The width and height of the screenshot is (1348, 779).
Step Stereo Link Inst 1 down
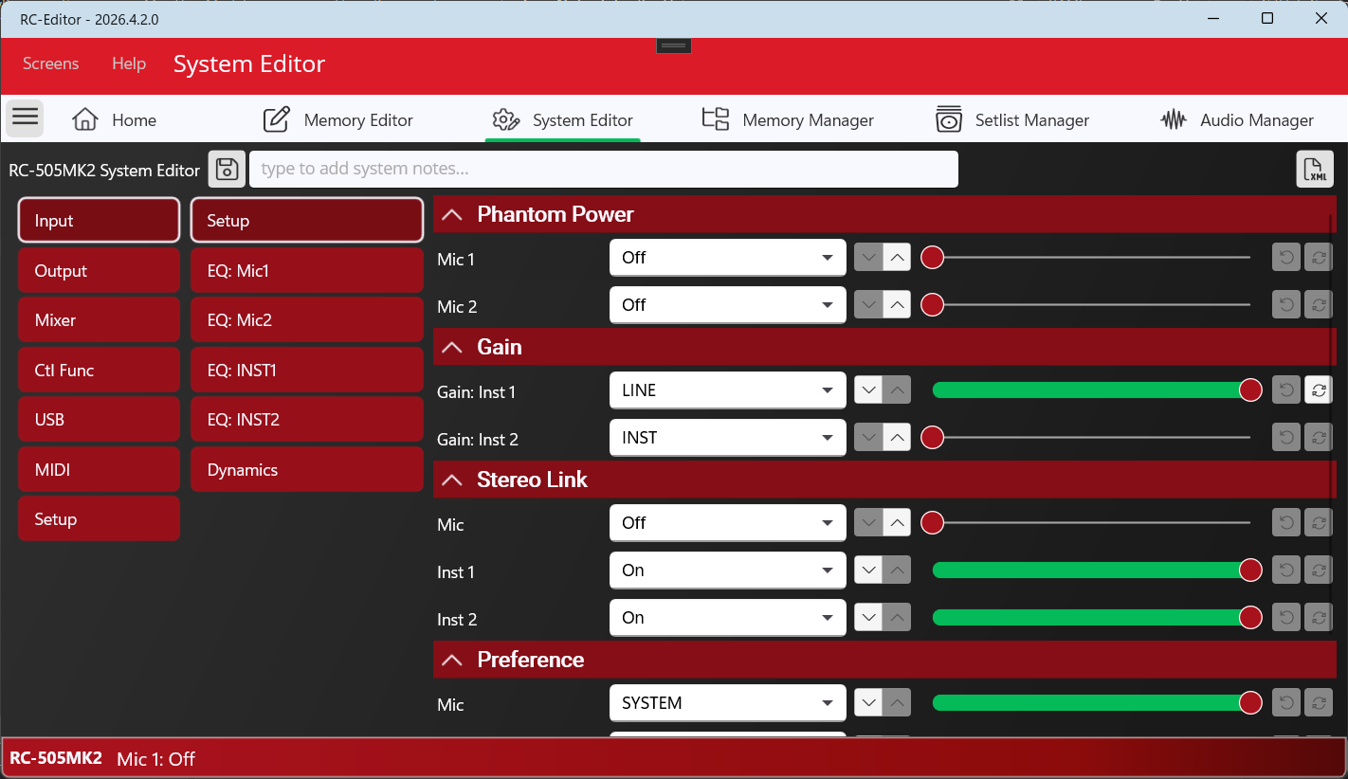click(x=869, y=571)
